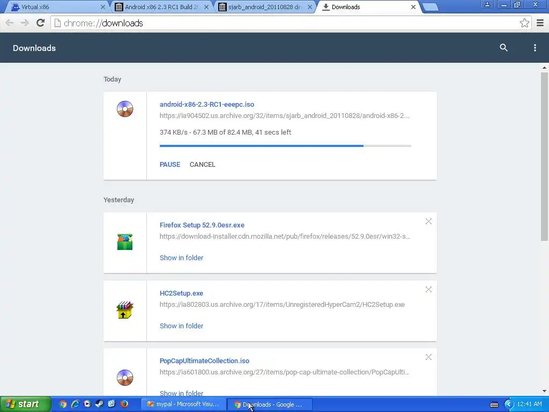
Task: Click the 12:41 AM system clock
Action: point(529,404)
